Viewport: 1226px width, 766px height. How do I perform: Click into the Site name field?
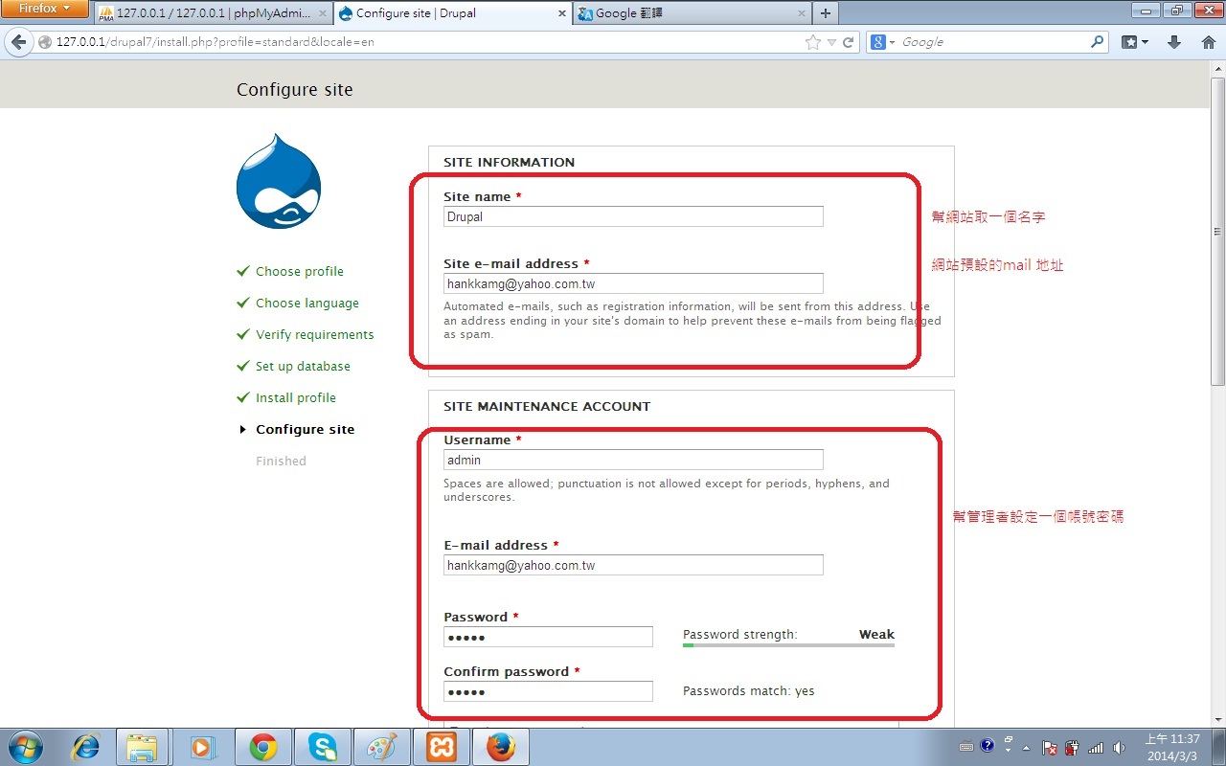point(633,216)
